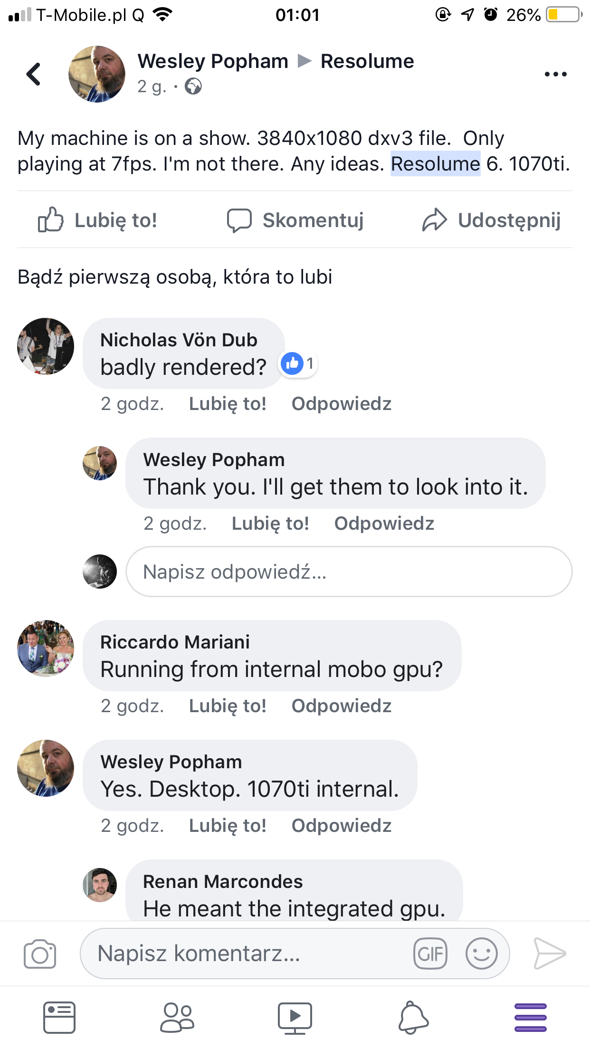Screen dimensions: 590x1049
Task: Tap the camera icon to attach photo
Action: point(40,954)
